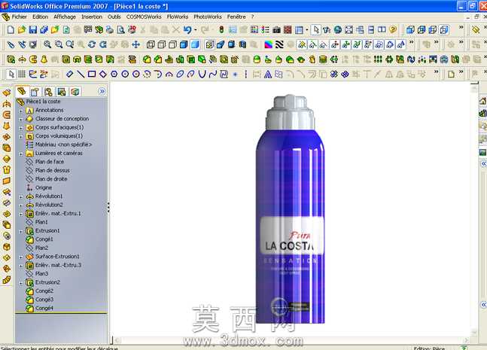The height and width of the screenshot is (350, 487).
Task: Select Plan de face in tree
Action: (x=50, y=162)
